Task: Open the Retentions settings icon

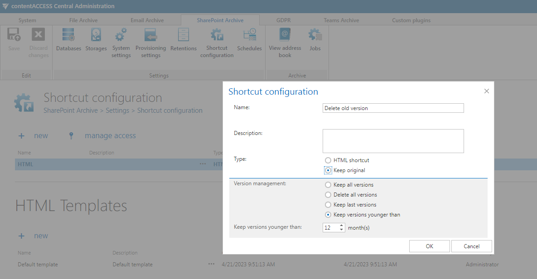Action: (183, 40)
